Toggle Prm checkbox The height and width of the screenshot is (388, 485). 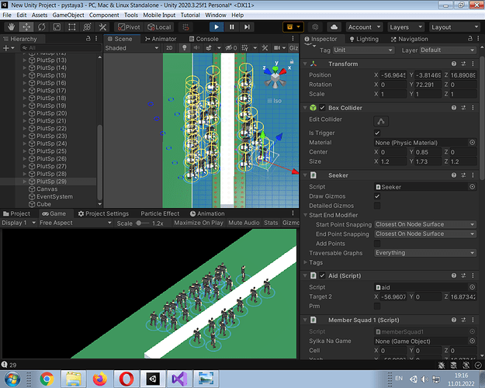pos(377,306)
